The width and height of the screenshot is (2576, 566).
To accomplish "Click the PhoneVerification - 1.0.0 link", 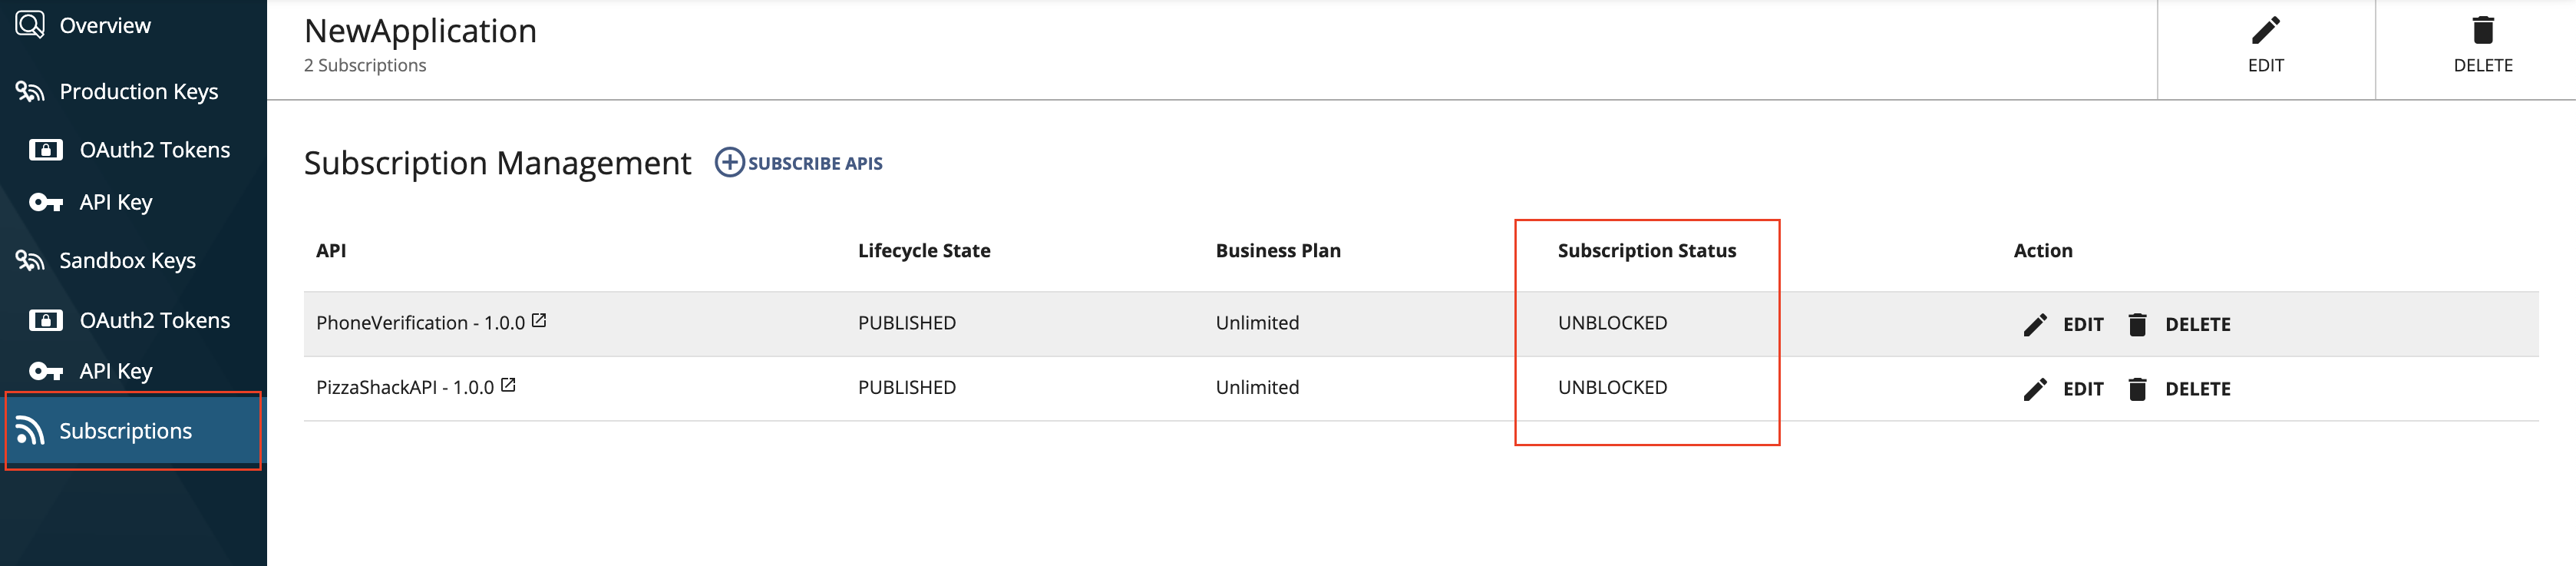I will coord(420,323).
